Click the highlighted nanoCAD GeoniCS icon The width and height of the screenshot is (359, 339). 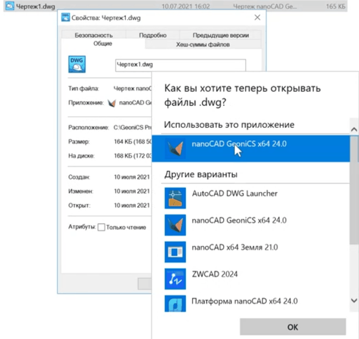[x=175, y=148]
